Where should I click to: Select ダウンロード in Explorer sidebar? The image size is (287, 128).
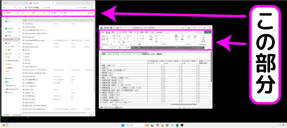[x=9, y=32]
